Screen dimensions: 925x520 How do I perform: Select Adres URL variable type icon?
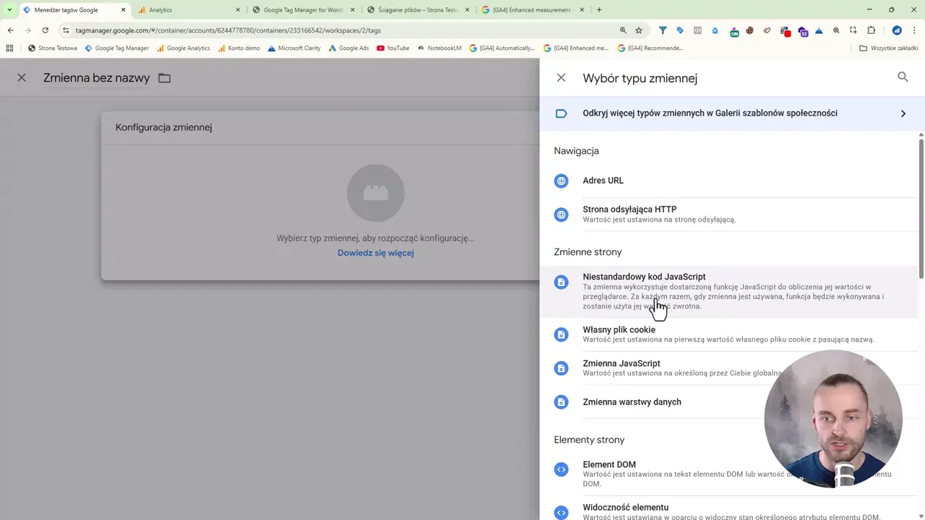[562, 181]
